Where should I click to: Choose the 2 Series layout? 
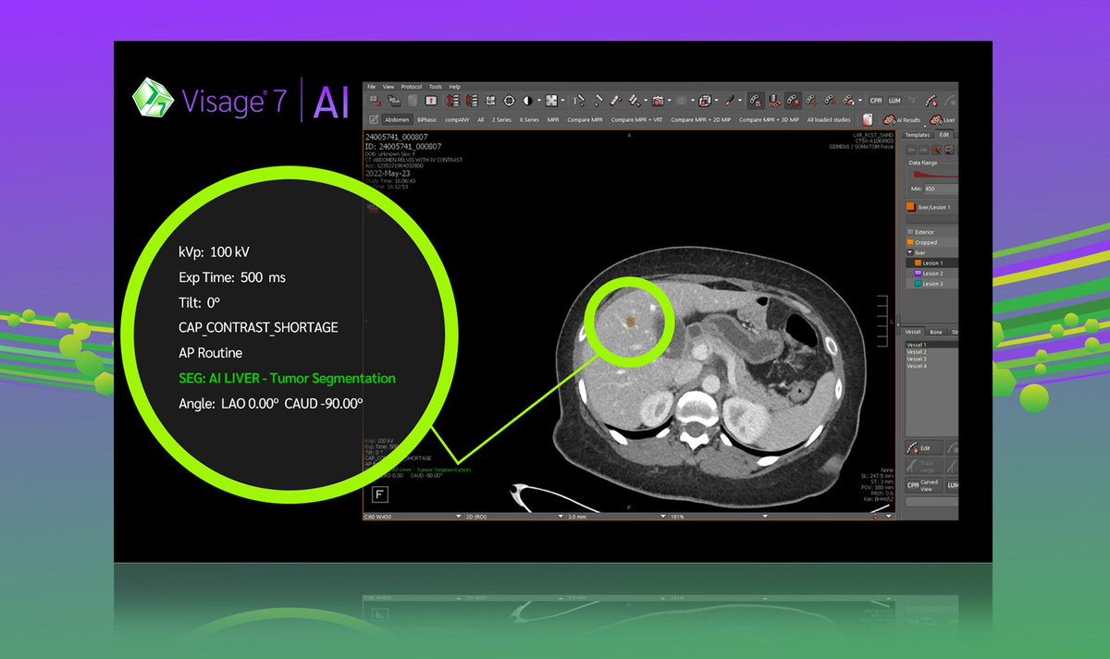[501, 119]
